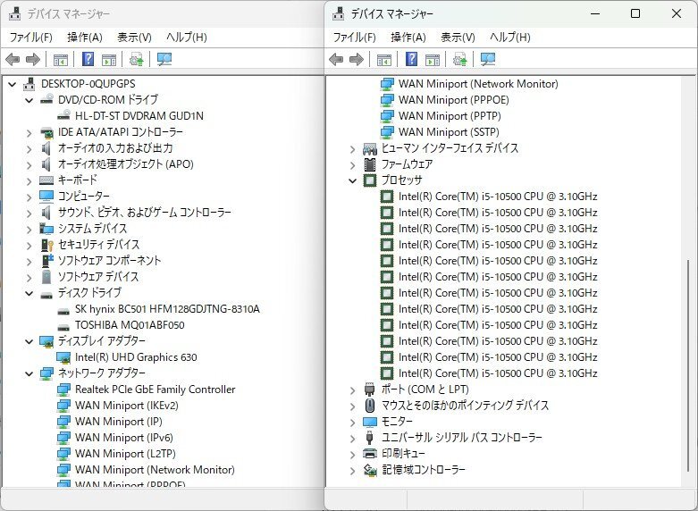Expand the IDE ATA/ATAPI コントローラー category
Viewport: 698px width, 511px height.
[29, 132]
